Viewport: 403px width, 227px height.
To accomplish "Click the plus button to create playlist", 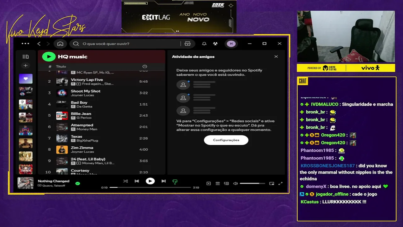I will pos(26,66).
